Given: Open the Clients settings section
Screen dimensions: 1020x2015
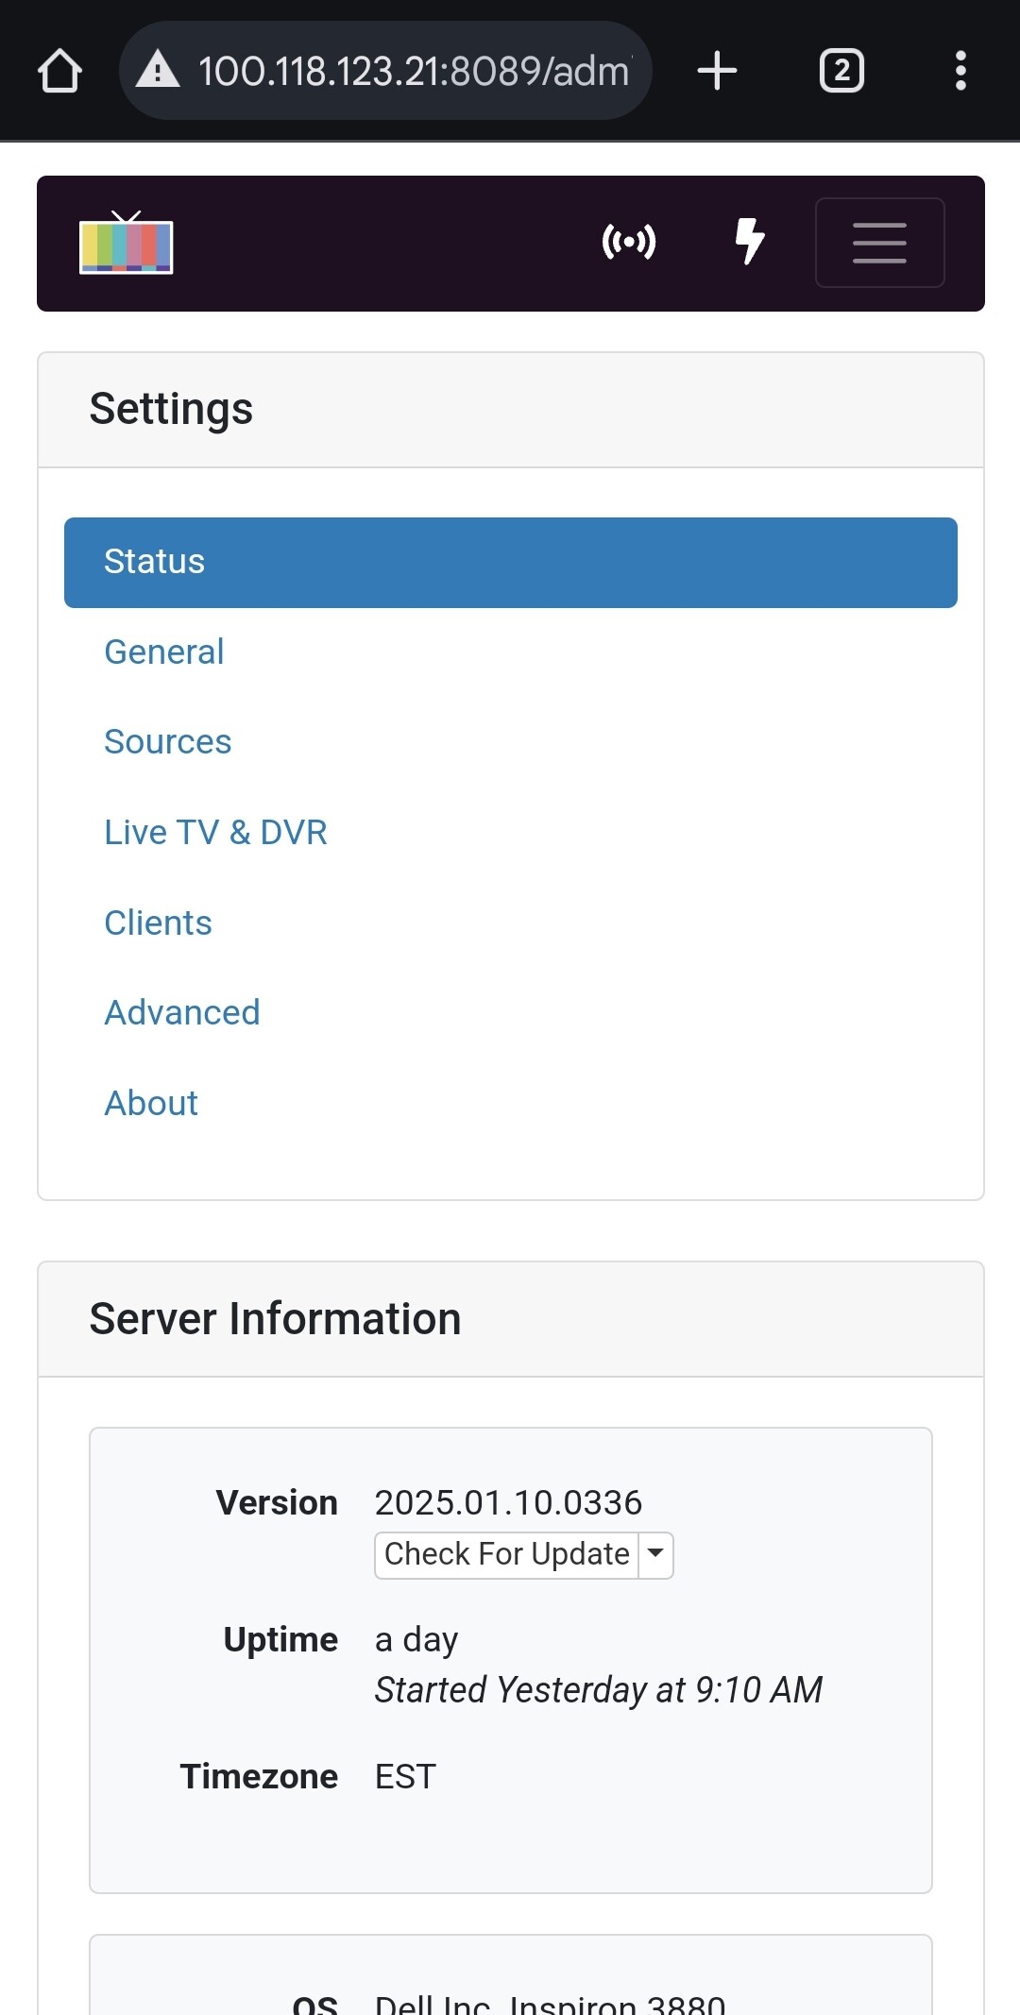Looking at the screenshot, I should pyautogui.click(x=158, y=923).
